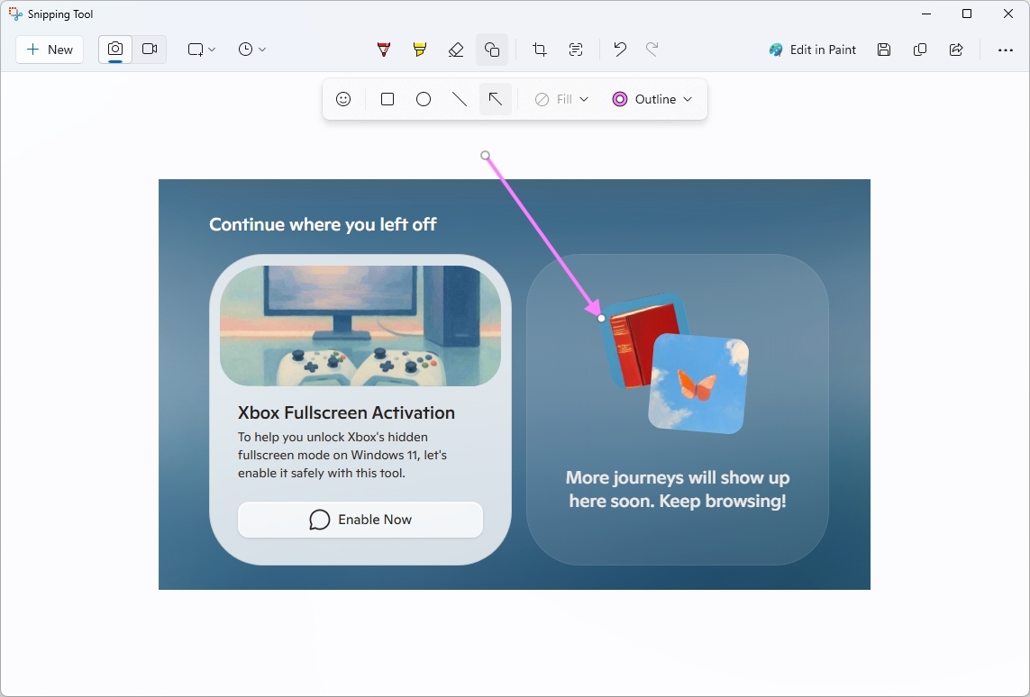Select the ellipse shape
1030x697 pixels.
(424, 99)
